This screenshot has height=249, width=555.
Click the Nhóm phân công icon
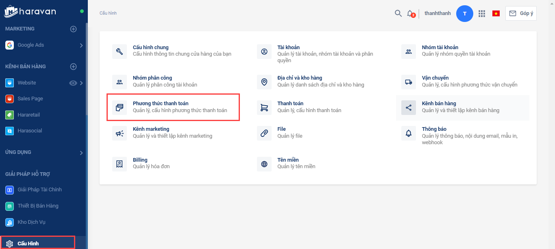click(120, 82)
